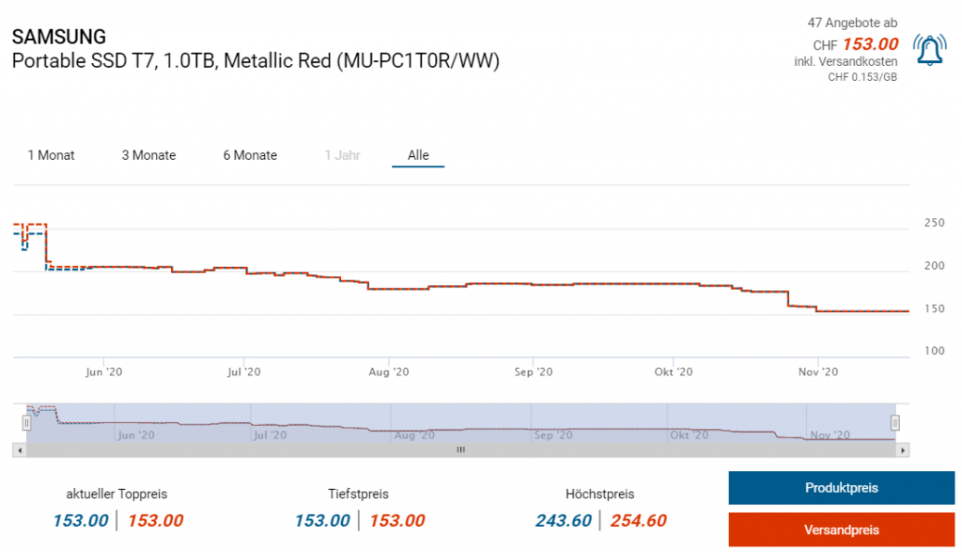Viewport: 962px width, 552px height.
Task: Select the Alle time range
Action: point(418,155)
